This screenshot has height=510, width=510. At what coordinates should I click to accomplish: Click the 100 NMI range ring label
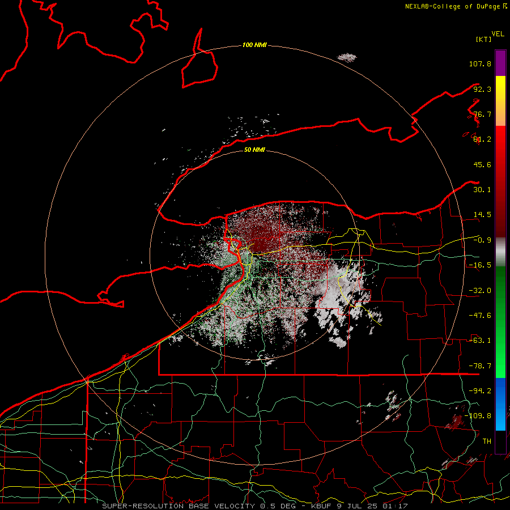coord(254,45)
